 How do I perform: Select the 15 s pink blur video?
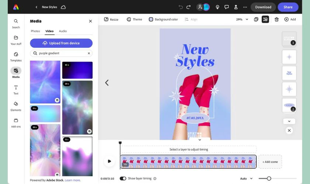point(77,156)
